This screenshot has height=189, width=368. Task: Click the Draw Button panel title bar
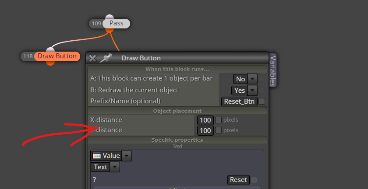click(177, 58)
